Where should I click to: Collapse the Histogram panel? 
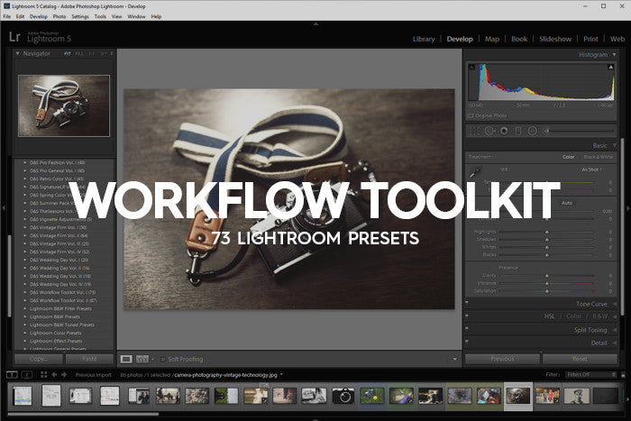[614, 54]
